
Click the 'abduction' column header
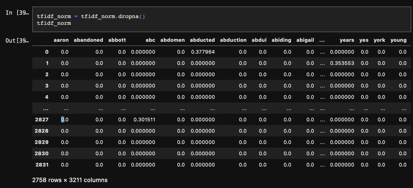tap(233, 40)
